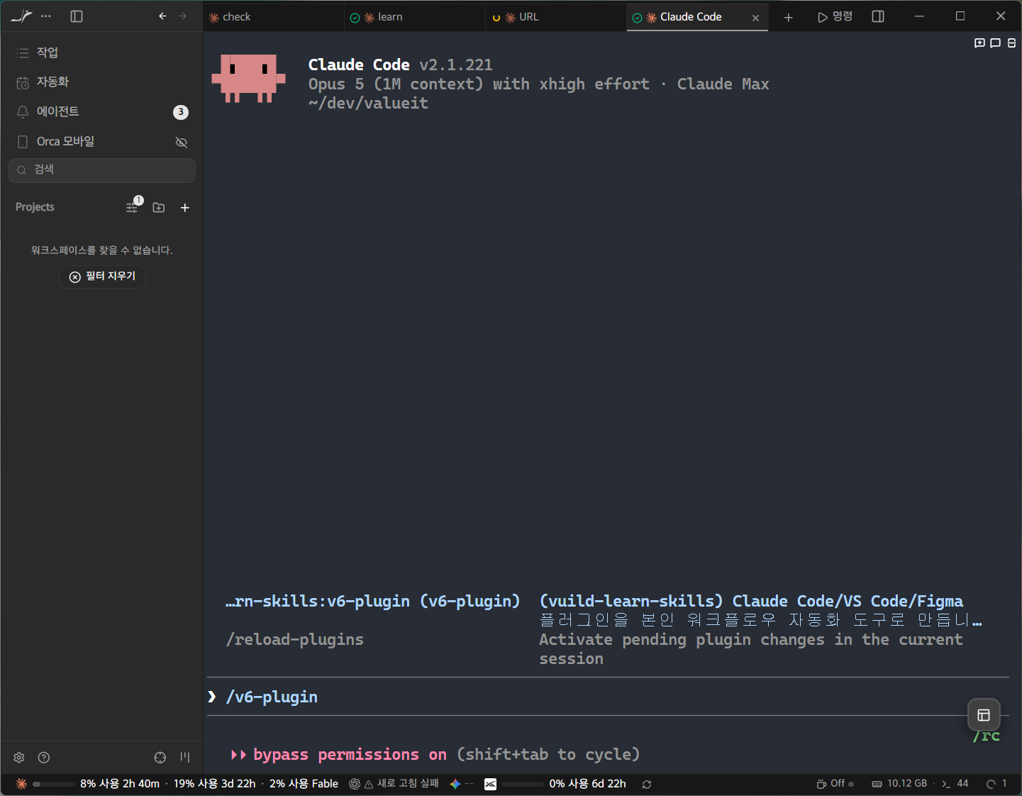1022x796 pixels.
Task: Click the 새로 고침 실패 warning
Action: tap(401, 784)
